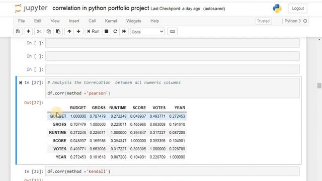Click the GROSS column header
The width and height of the screenshot is (322, 181).
pos(99,108)
